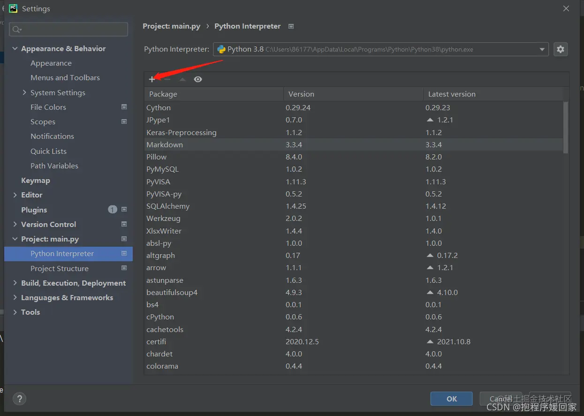584x416 pixels.
Task: Click project-level icon next to Version Control
Action: click(x=124, y=224)
